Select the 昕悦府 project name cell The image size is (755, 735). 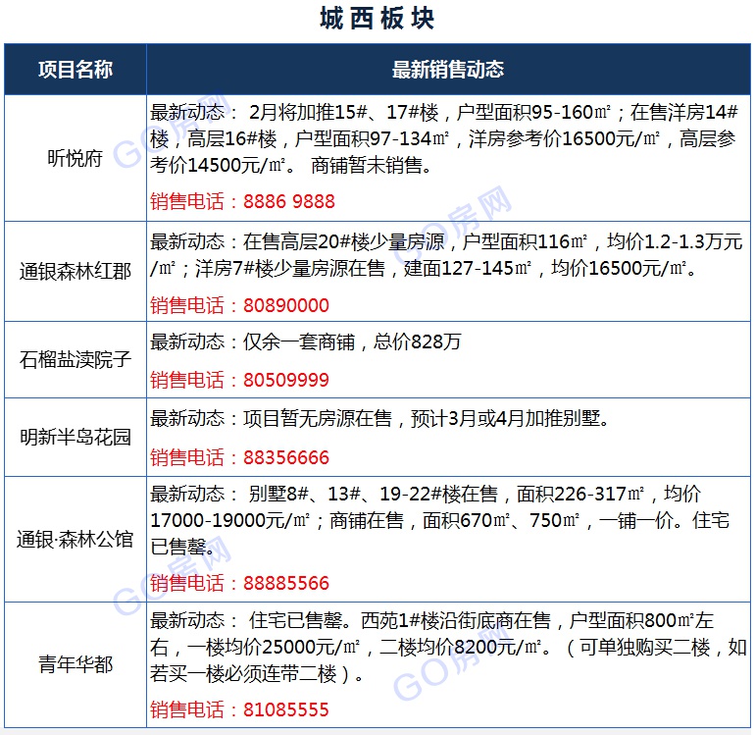coord(75,158)
